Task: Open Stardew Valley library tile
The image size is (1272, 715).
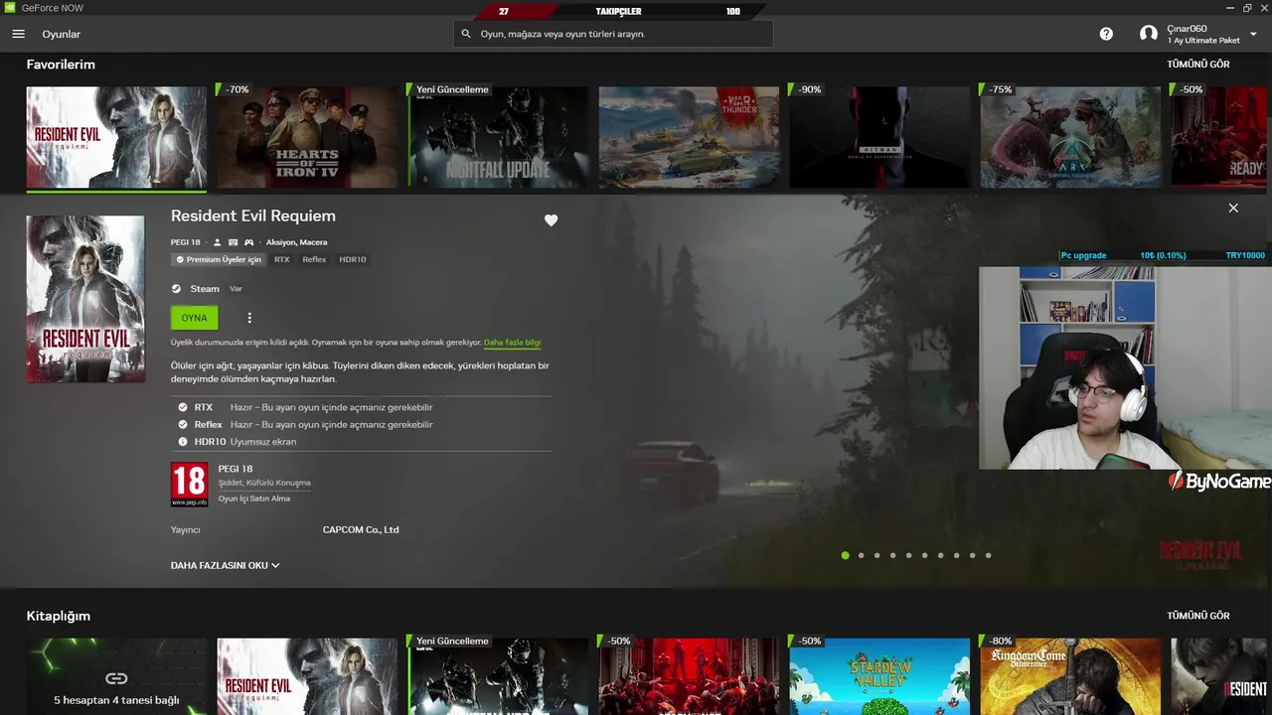Action: pyautogui.click(x=879, y=676)
